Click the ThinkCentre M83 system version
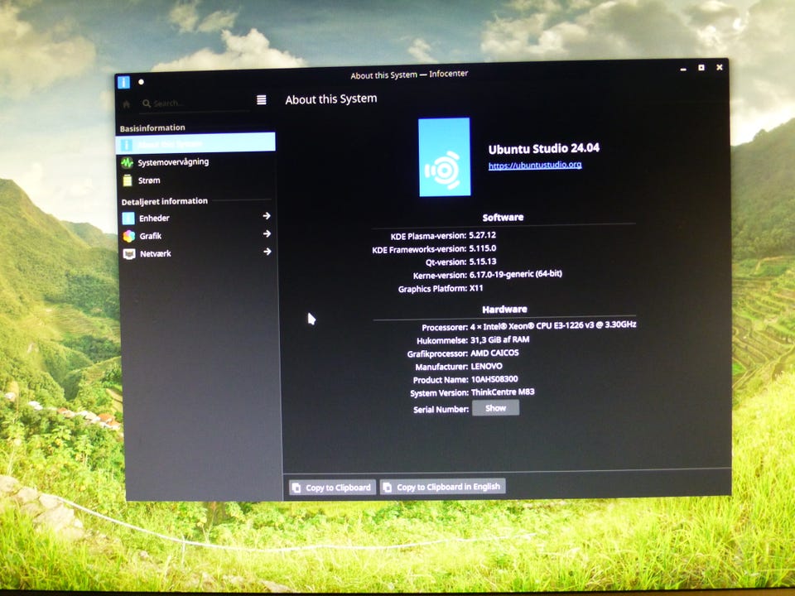 click(x=503, y=392)
